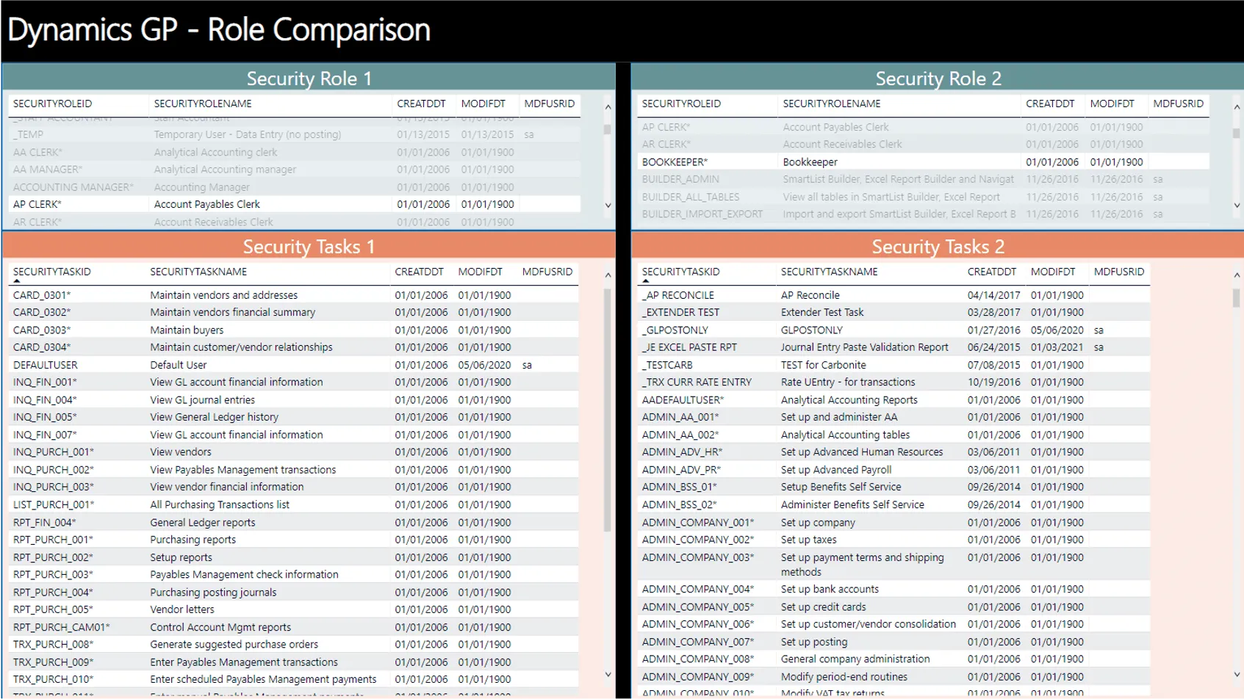Click scroll-up arrow in Security Role 1 table
1244x699 pixels.
[x=608, y=107]
